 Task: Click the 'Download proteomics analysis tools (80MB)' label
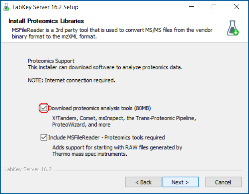point(100,108)
